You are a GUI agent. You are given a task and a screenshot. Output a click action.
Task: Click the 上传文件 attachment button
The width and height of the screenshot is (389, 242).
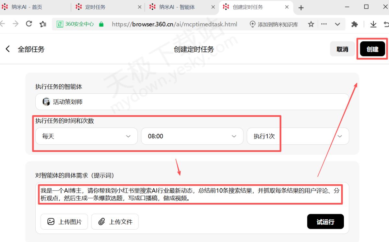[115, 222]
